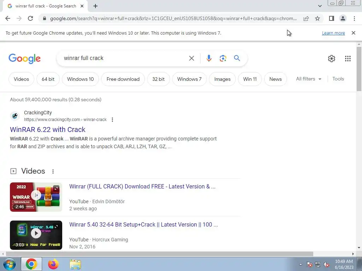This screenshot has width=362, height=271.
Task: Dismiss the Windows 7 update notice
Action: [x=354, y=33]
